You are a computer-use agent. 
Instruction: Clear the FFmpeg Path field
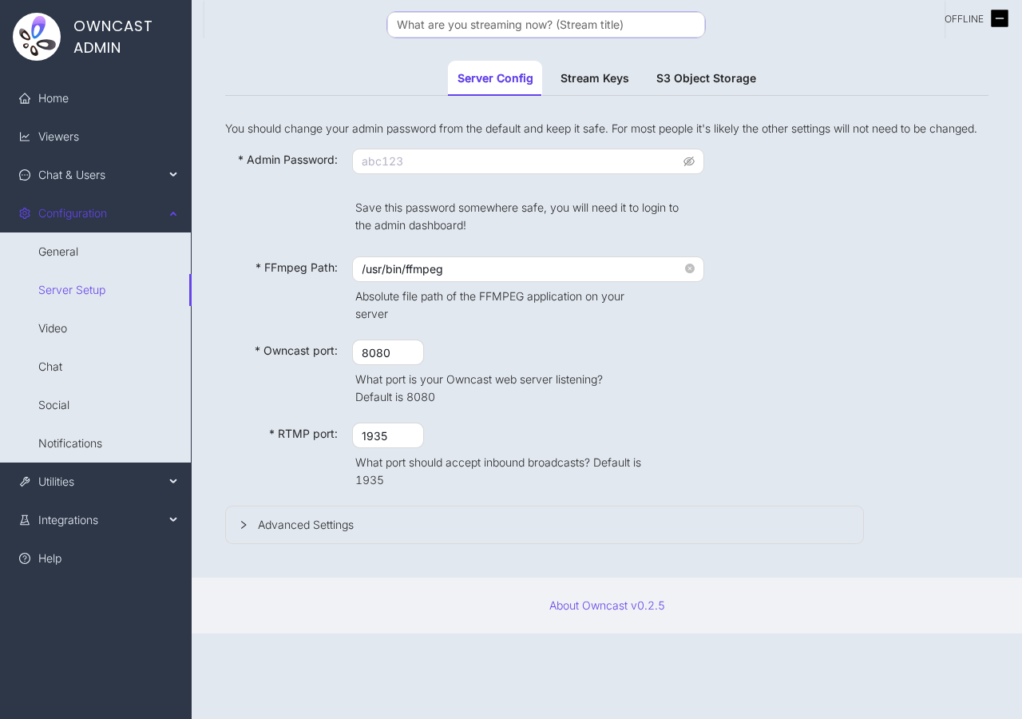coord(690,268)
